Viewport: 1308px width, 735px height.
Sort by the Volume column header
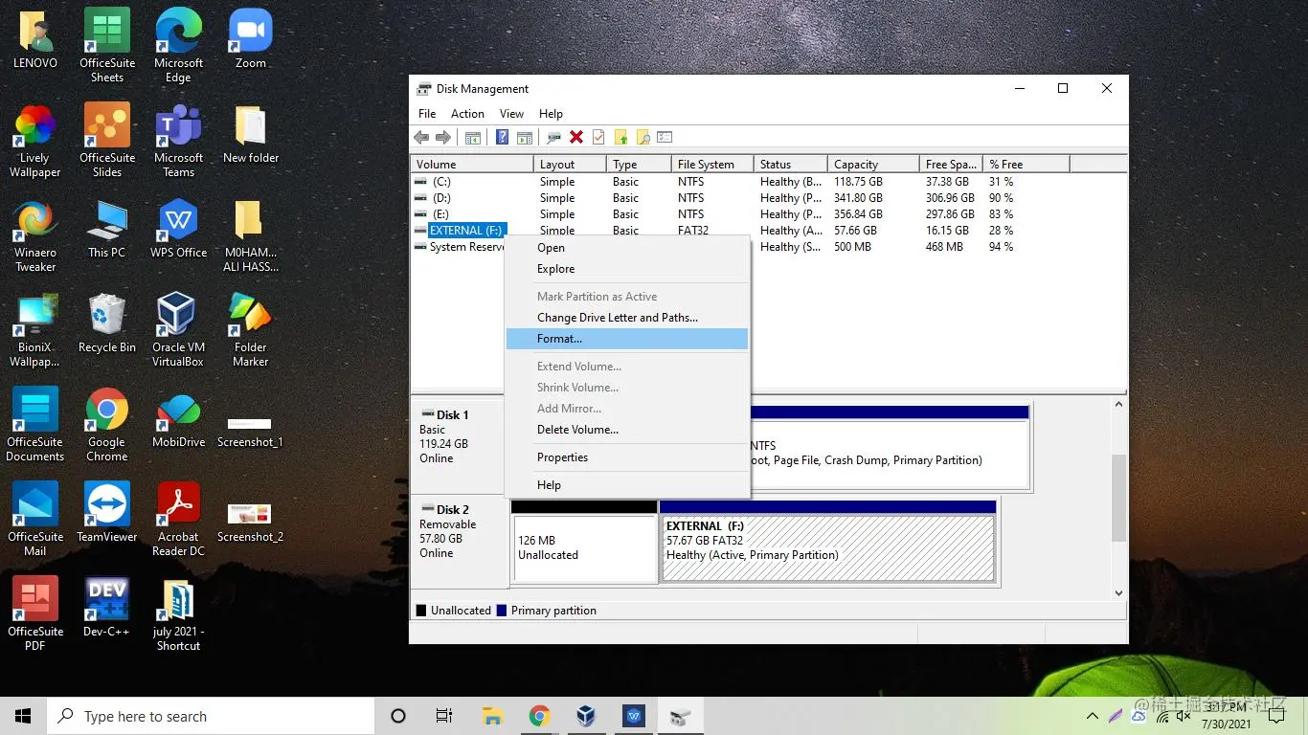coord(472,165)
